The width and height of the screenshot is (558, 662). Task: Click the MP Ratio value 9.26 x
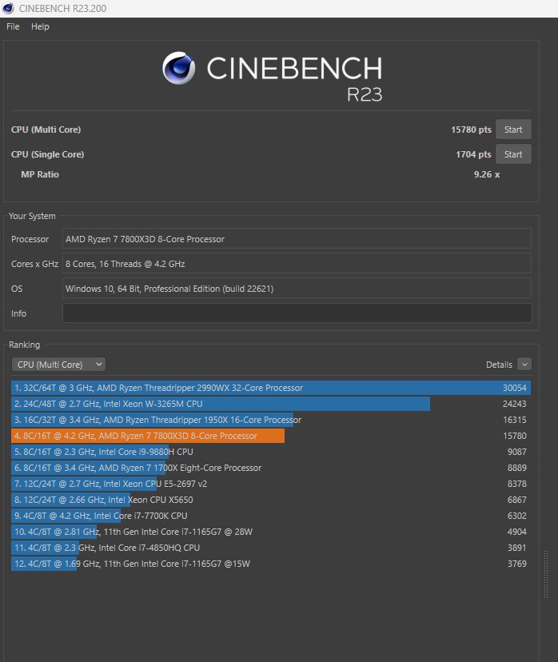pyautogui.click(x=486, y=174)
